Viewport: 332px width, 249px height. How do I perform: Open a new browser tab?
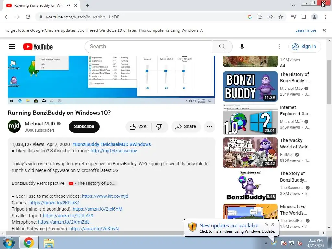pos(88,6)
